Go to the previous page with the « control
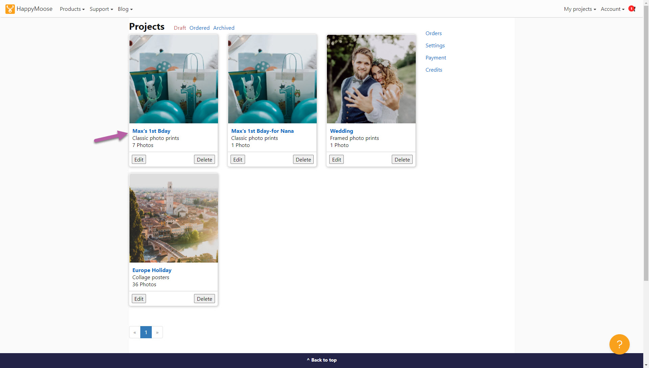 point(135,332)
